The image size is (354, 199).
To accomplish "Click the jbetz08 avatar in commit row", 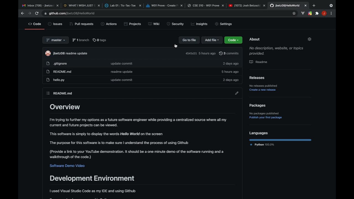I will tap(48, 53).
